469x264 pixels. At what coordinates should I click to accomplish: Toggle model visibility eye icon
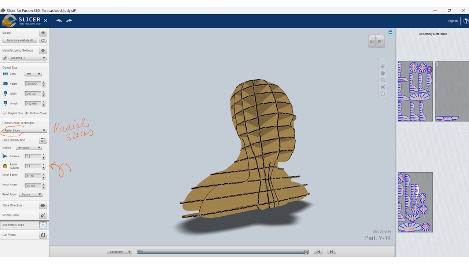[x=43, y=33]
